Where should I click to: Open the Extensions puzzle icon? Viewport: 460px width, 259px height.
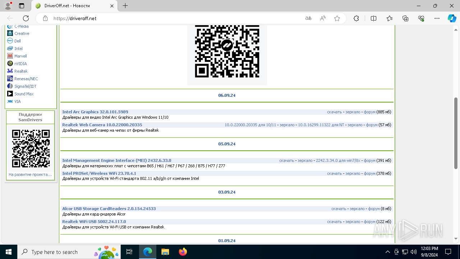[356, 18]
